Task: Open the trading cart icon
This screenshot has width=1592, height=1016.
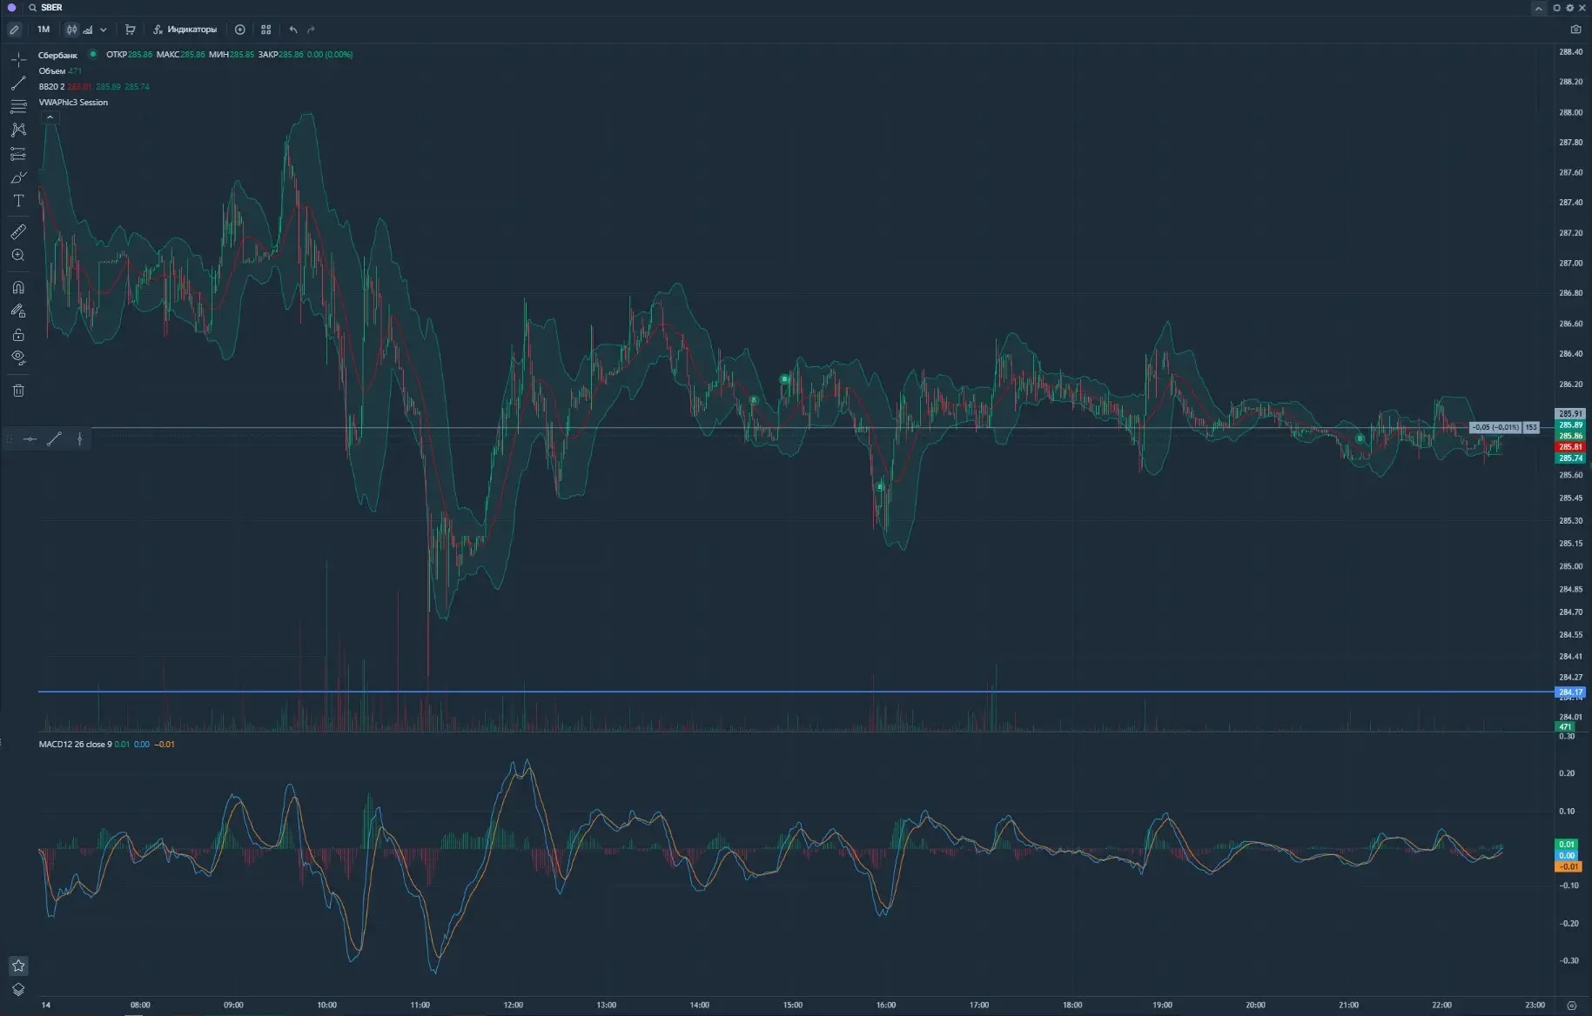Action: (131, 30)
